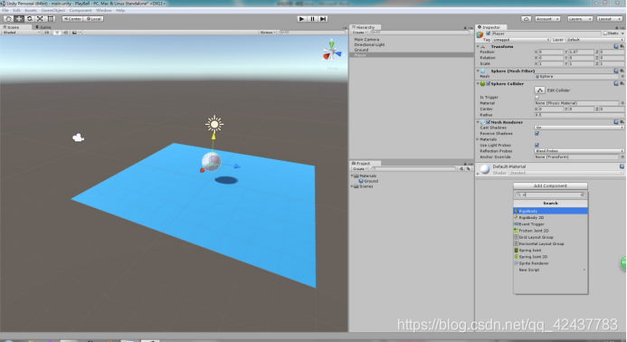Viewport: 627px width, 342px height.
Task: Click the Directional Light sun gizmo
Action: [x=214, y=124]
